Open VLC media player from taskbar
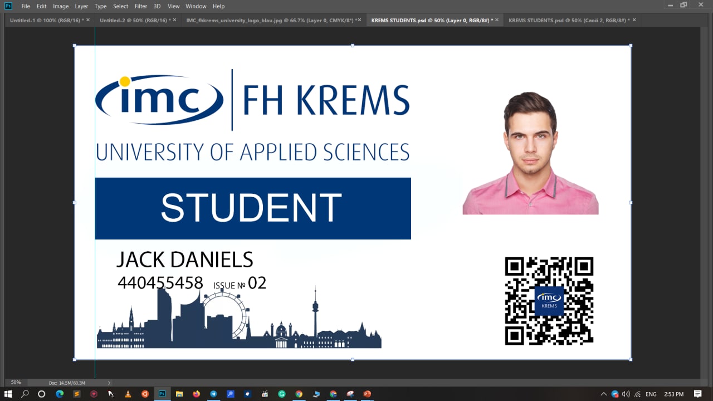 point(128,394)
